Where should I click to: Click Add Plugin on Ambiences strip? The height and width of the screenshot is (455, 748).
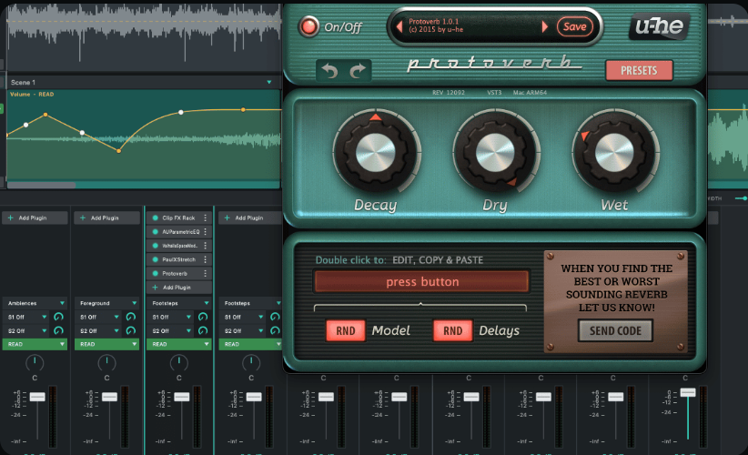[35, 218]
